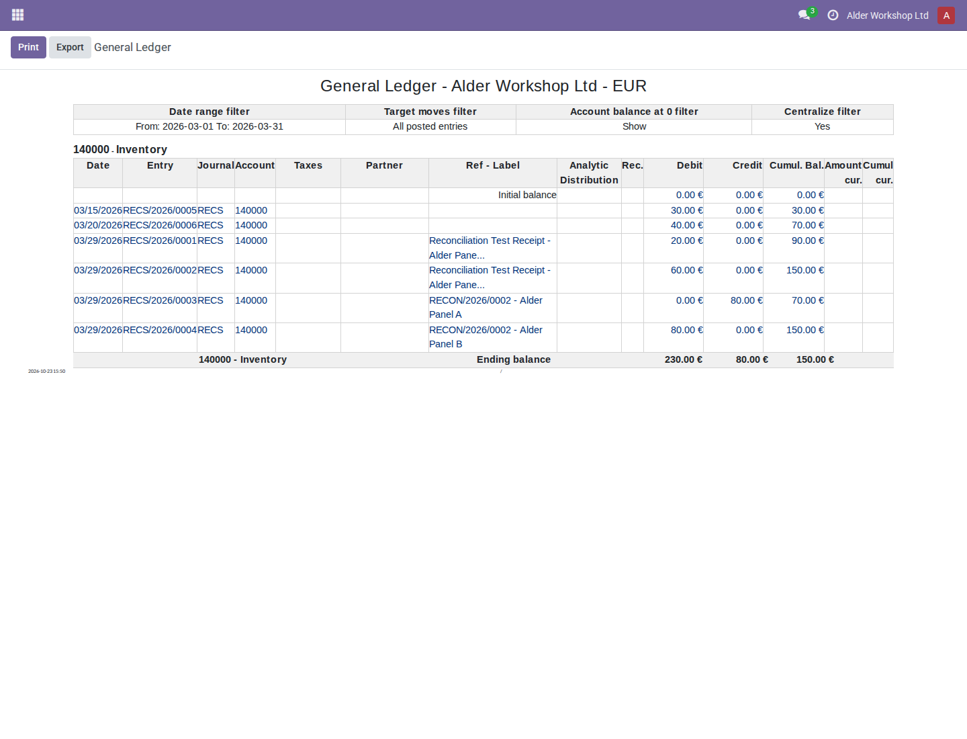Click the 90.00 € cumulative balance
The height and width of the screenshot is (739, 967).
pos(807,241)
